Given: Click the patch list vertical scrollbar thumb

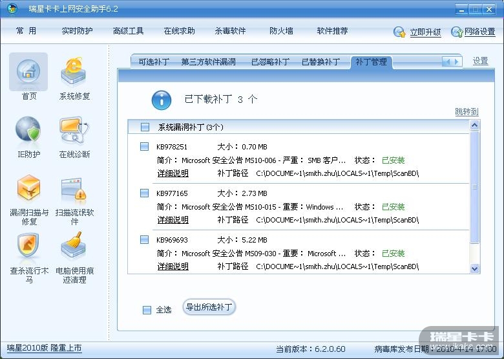Looking at the screenshot, I should pyautogui.click(x=475, y=186).
